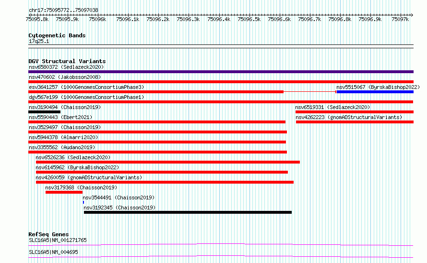Select the purple nsv6580372 variant bar
The image size is (427, 263).
(221, 72)
